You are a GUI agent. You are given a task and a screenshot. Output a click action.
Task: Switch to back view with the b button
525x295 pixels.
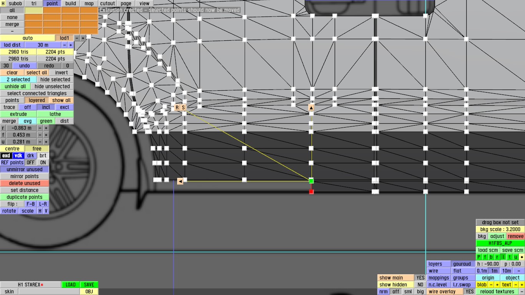pyautogui.click(x=491, y=257)
